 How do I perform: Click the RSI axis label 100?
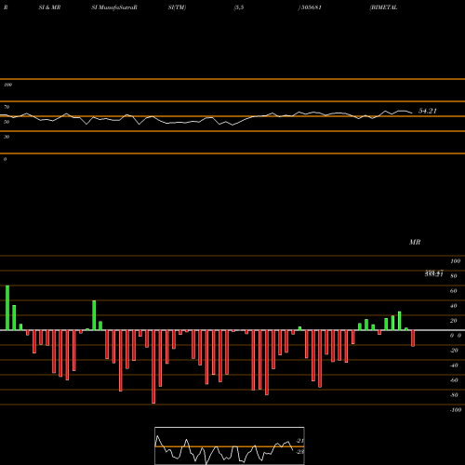7,85
